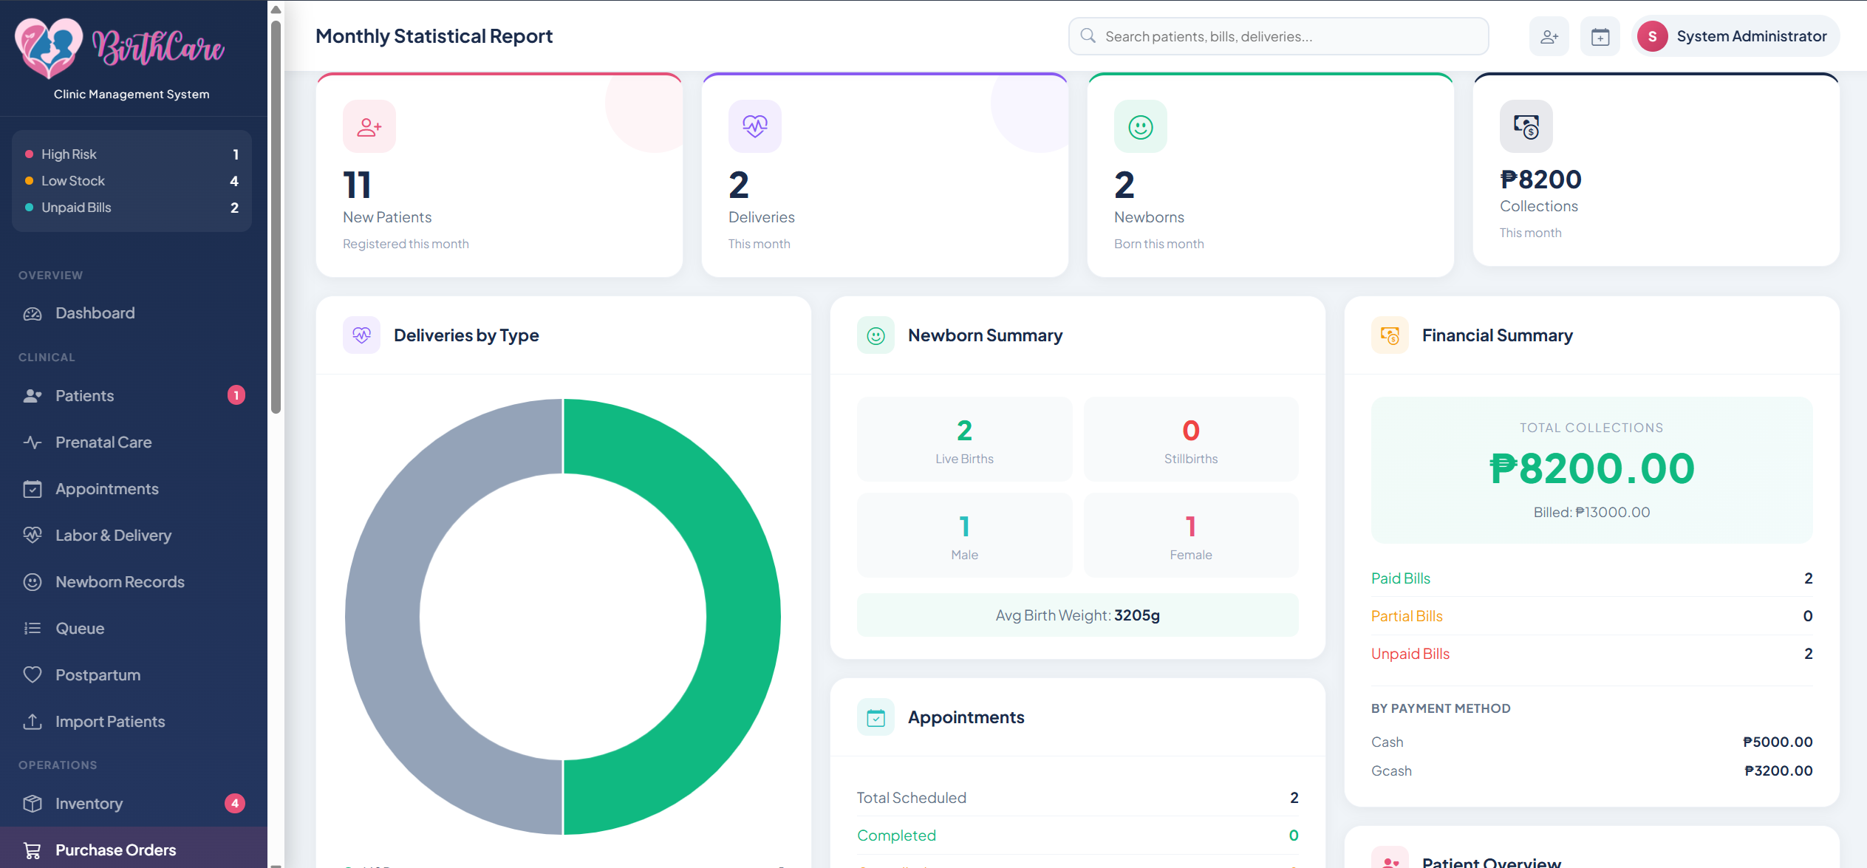Open Newborn Records page
This screenshot has width=1867, height=868.
click(x=134, y=582)
